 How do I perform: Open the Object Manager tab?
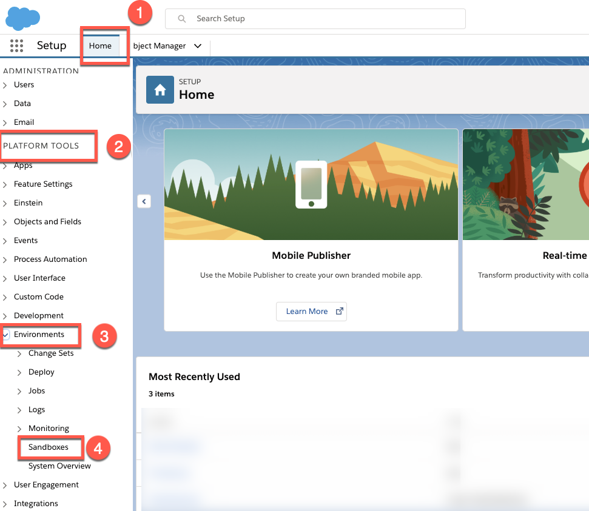coord(160,46)
